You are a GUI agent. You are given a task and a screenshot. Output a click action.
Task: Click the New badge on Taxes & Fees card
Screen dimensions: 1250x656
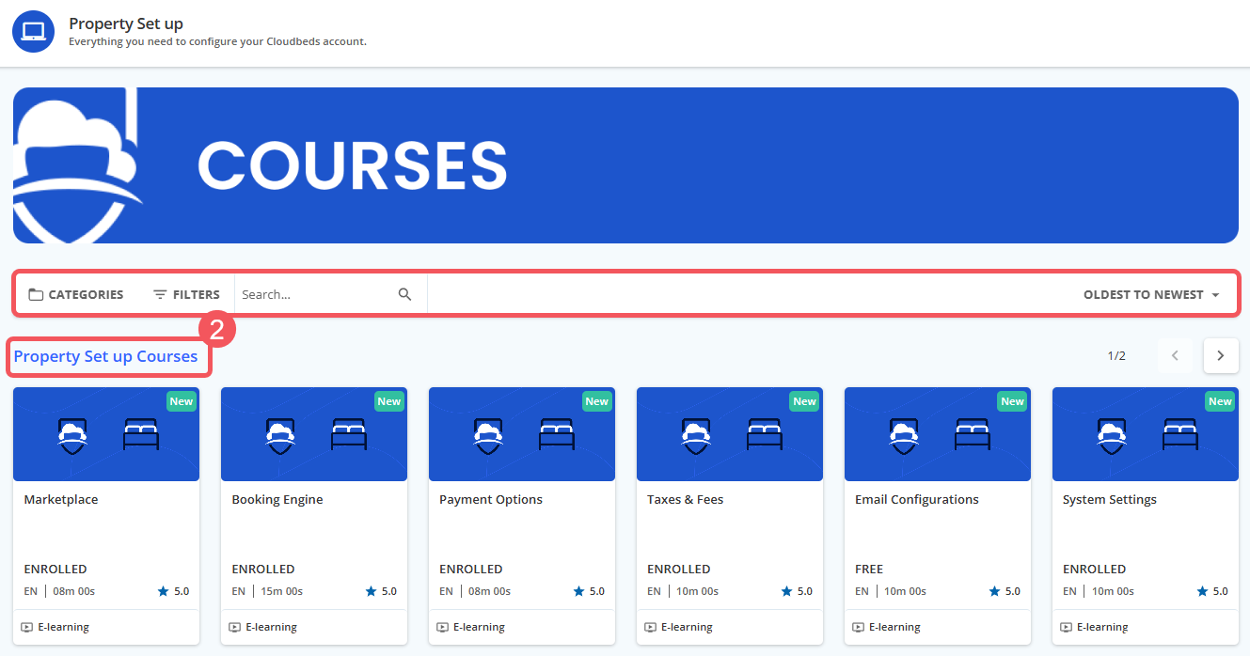pyautogui.click(x=805, y=401)
